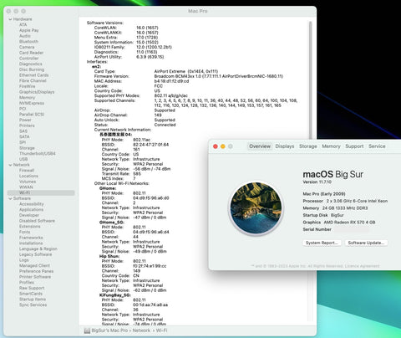Screen dimensions: 401x338
Task: Select Volumes under Network
Action: (x=28, y=182)
